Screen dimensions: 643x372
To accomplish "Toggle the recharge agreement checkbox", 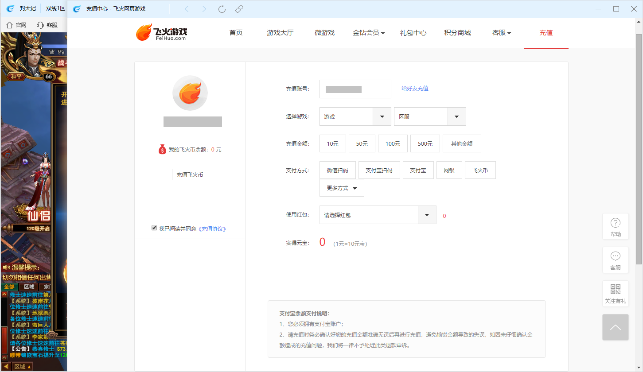I will 154,228.
